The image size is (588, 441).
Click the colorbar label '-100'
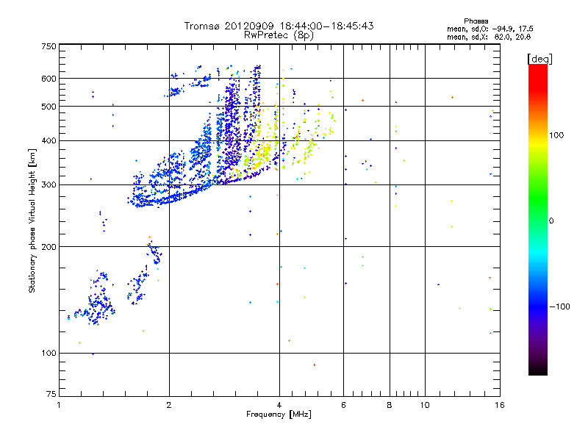(x=560, y=306)
